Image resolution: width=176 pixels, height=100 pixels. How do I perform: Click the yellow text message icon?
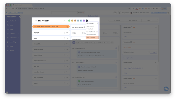tap(72, 21)
